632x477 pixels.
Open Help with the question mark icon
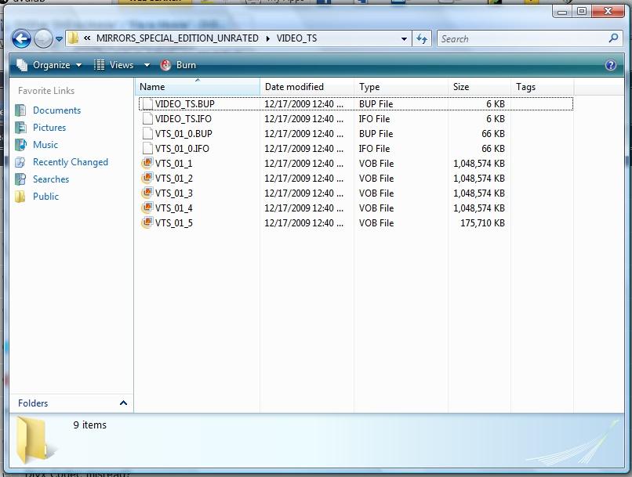click(x=611, y=65)
